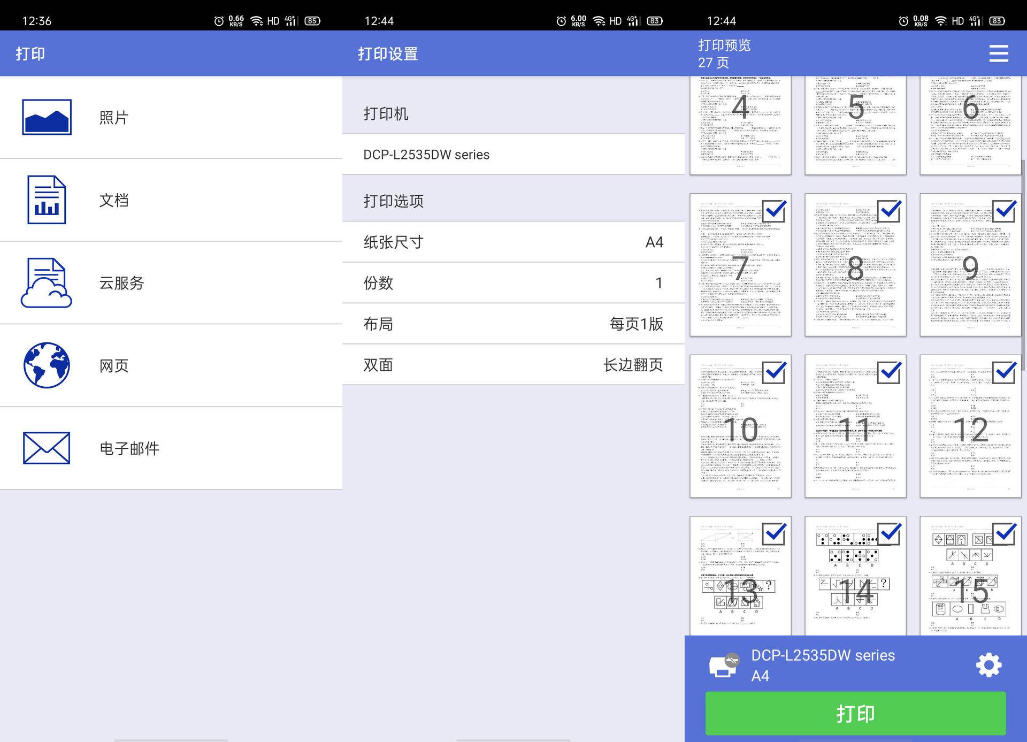This screenshot has height=742, width=1027.
Task: Uncheck the page 7 checkbox
Action: tap(775, 211)
